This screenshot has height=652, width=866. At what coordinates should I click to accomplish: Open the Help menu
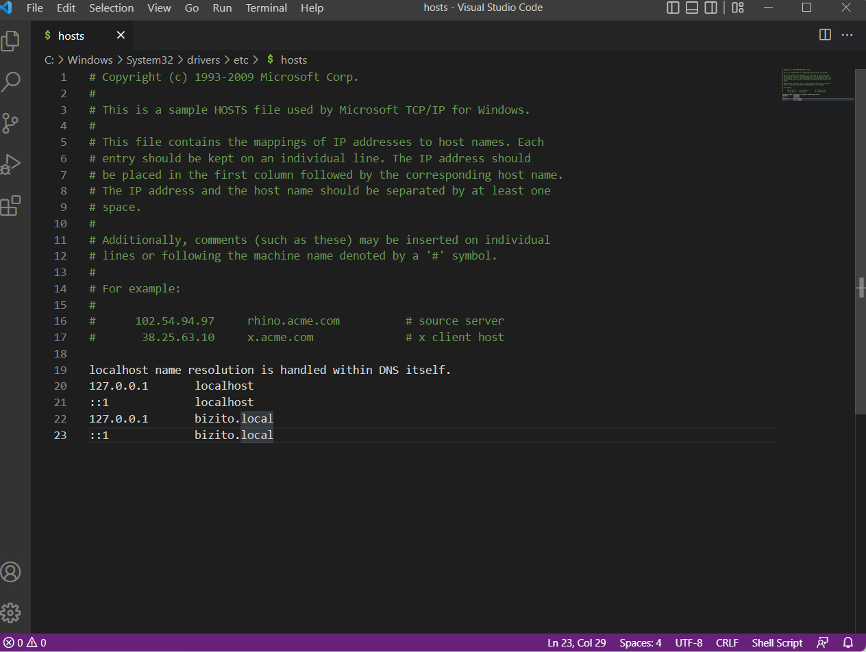pyautogui.click(x=312, y=8)
